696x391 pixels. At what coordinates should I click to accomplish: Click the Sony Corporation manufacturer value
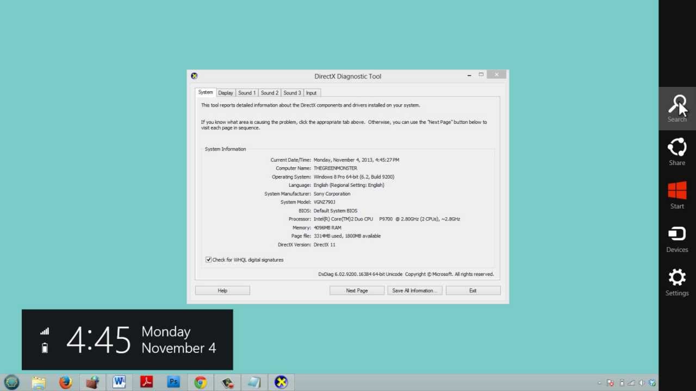[x=332, y=194]
